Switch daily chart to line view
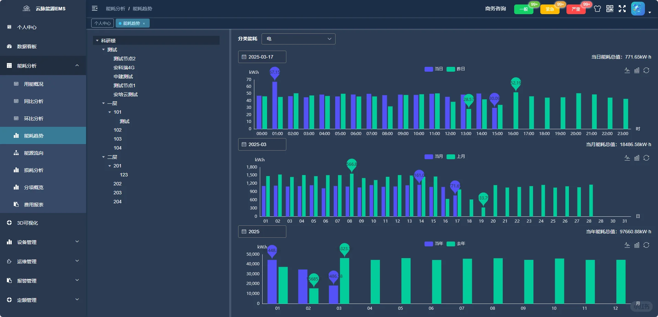This screenshot has width=658, height=317. (627, 70)
